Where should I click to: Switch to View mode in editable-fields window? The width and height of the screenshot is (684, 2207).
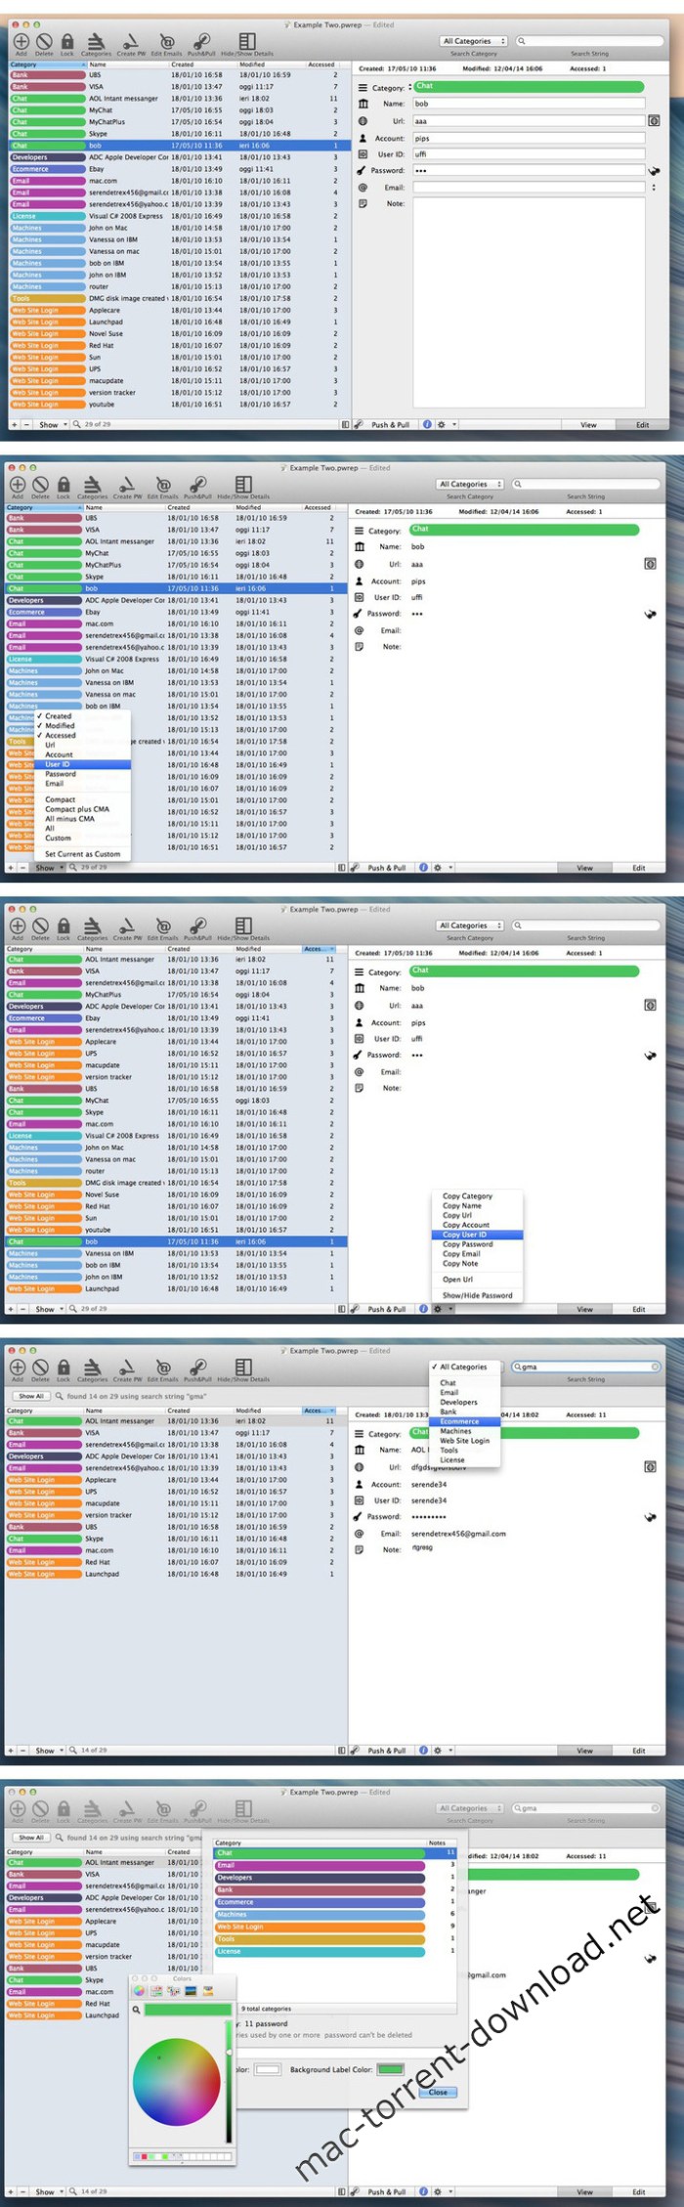(588, 425)
